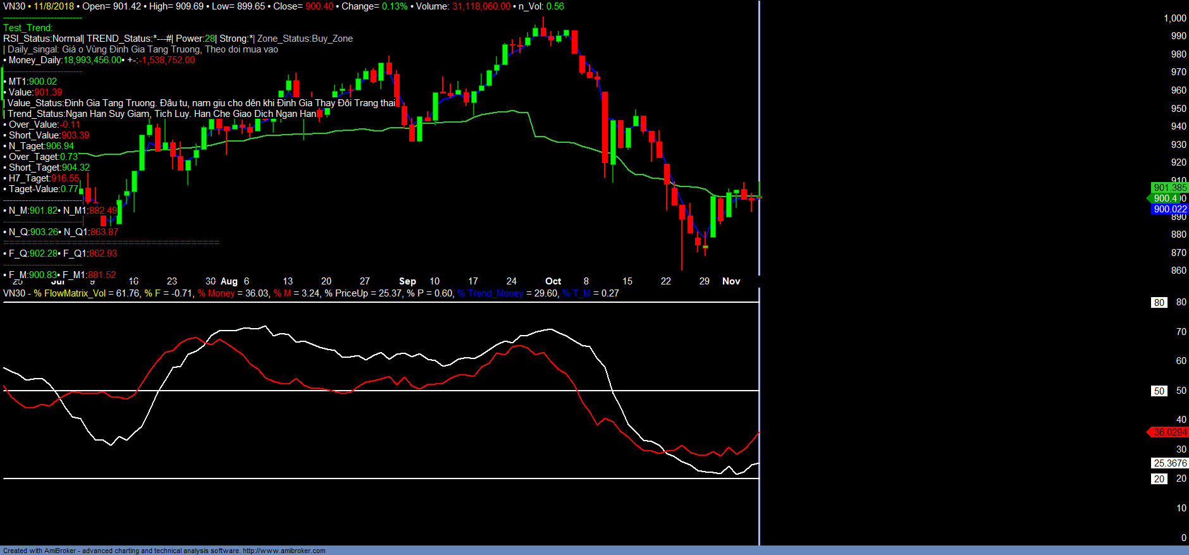Click the green 901.385 price tag
This screenshot has width=1189, height=555.
click(x=1169, y=188)
